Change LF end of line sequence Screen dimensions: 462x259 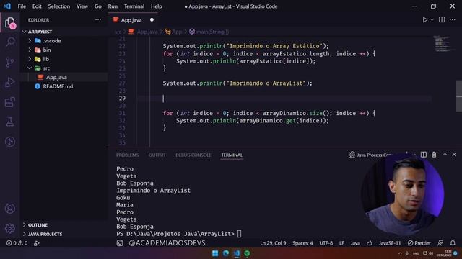click(341, 243)
